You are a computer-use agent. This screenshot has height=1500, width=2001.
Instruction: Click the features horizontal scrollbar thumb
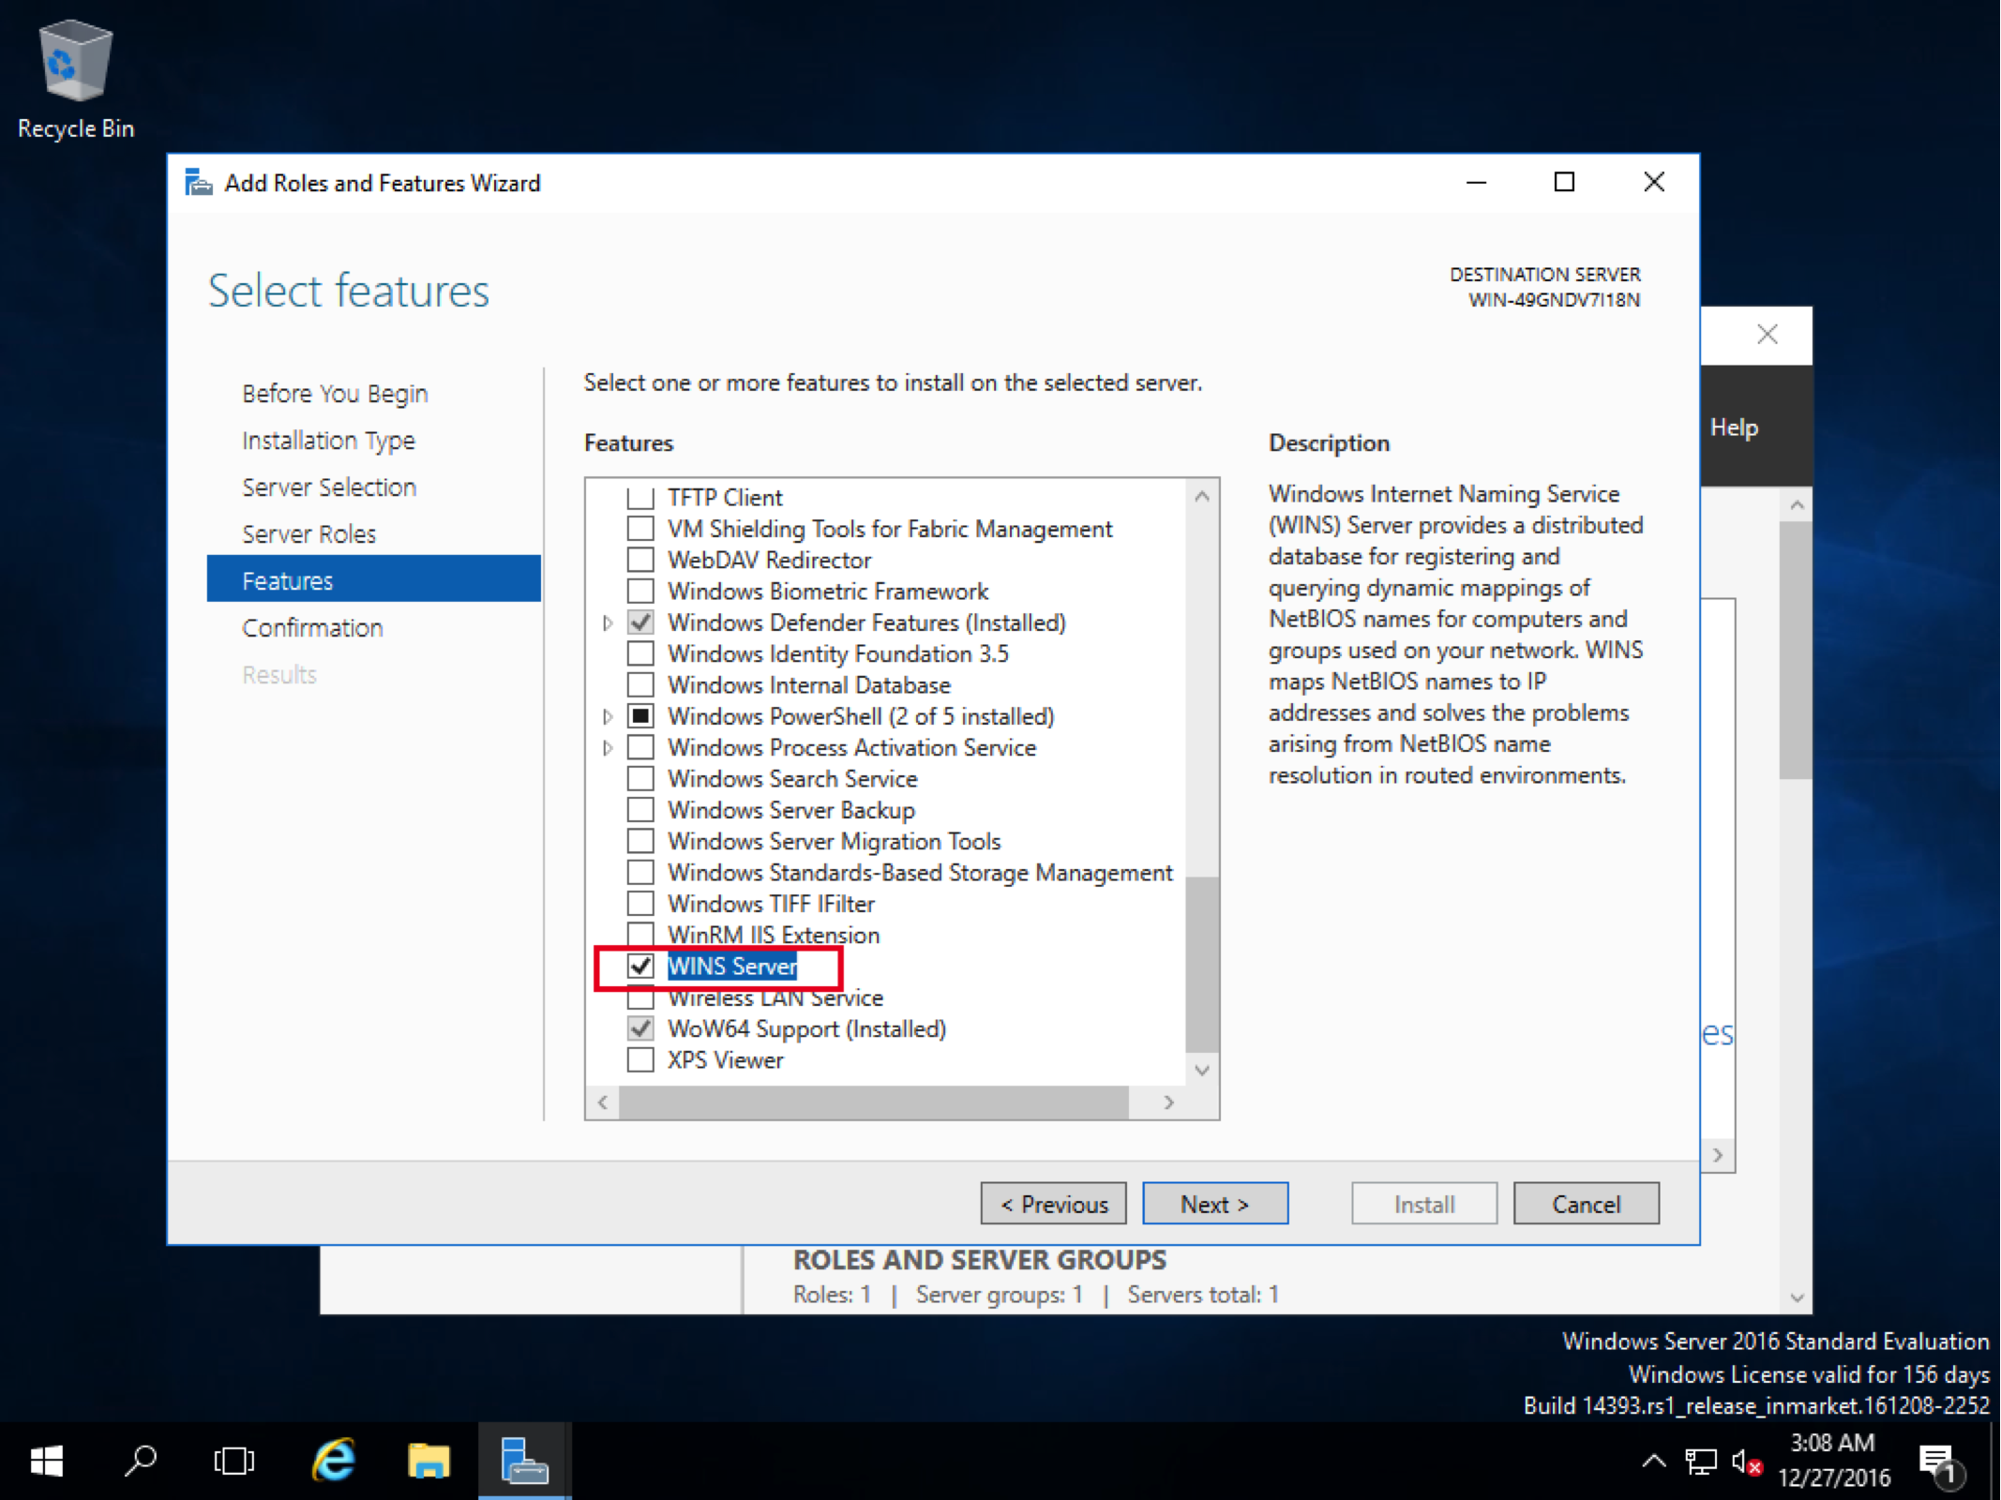point(873,1102)
